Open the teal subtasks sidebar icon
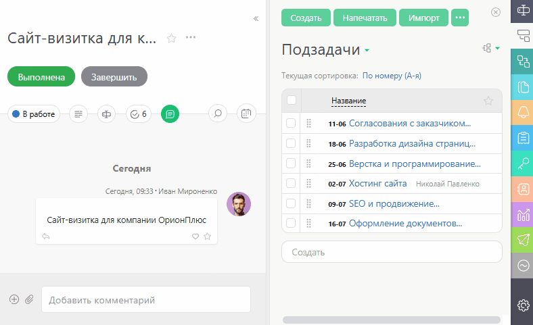Image resolution: width=533 pixels, height=325 pixels. click(523, 61)
